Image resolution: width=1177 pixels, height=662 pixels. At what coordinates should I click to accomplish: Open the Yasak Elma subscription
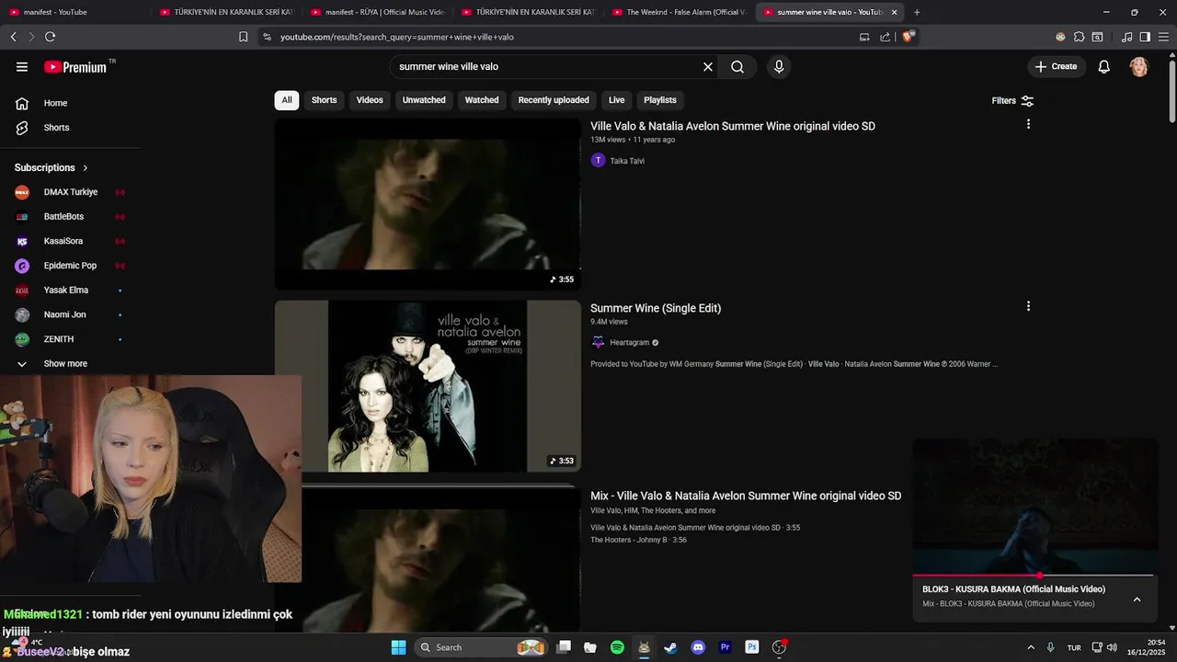(65, 291)
